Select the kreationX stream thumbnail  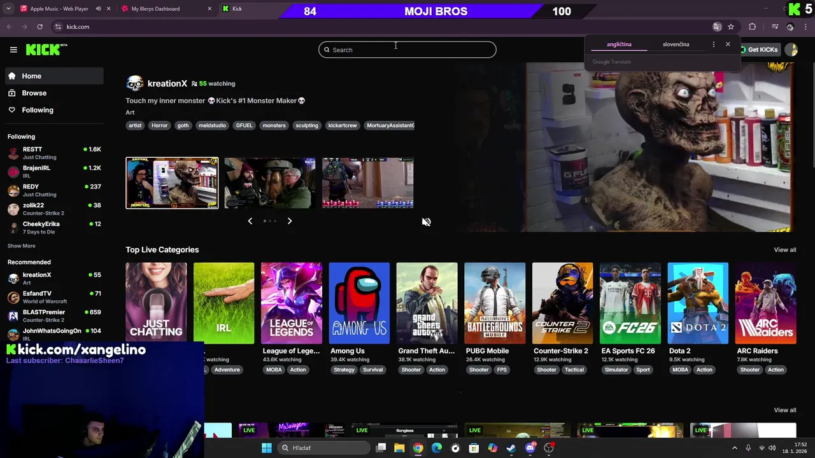(x=172, y=183)
